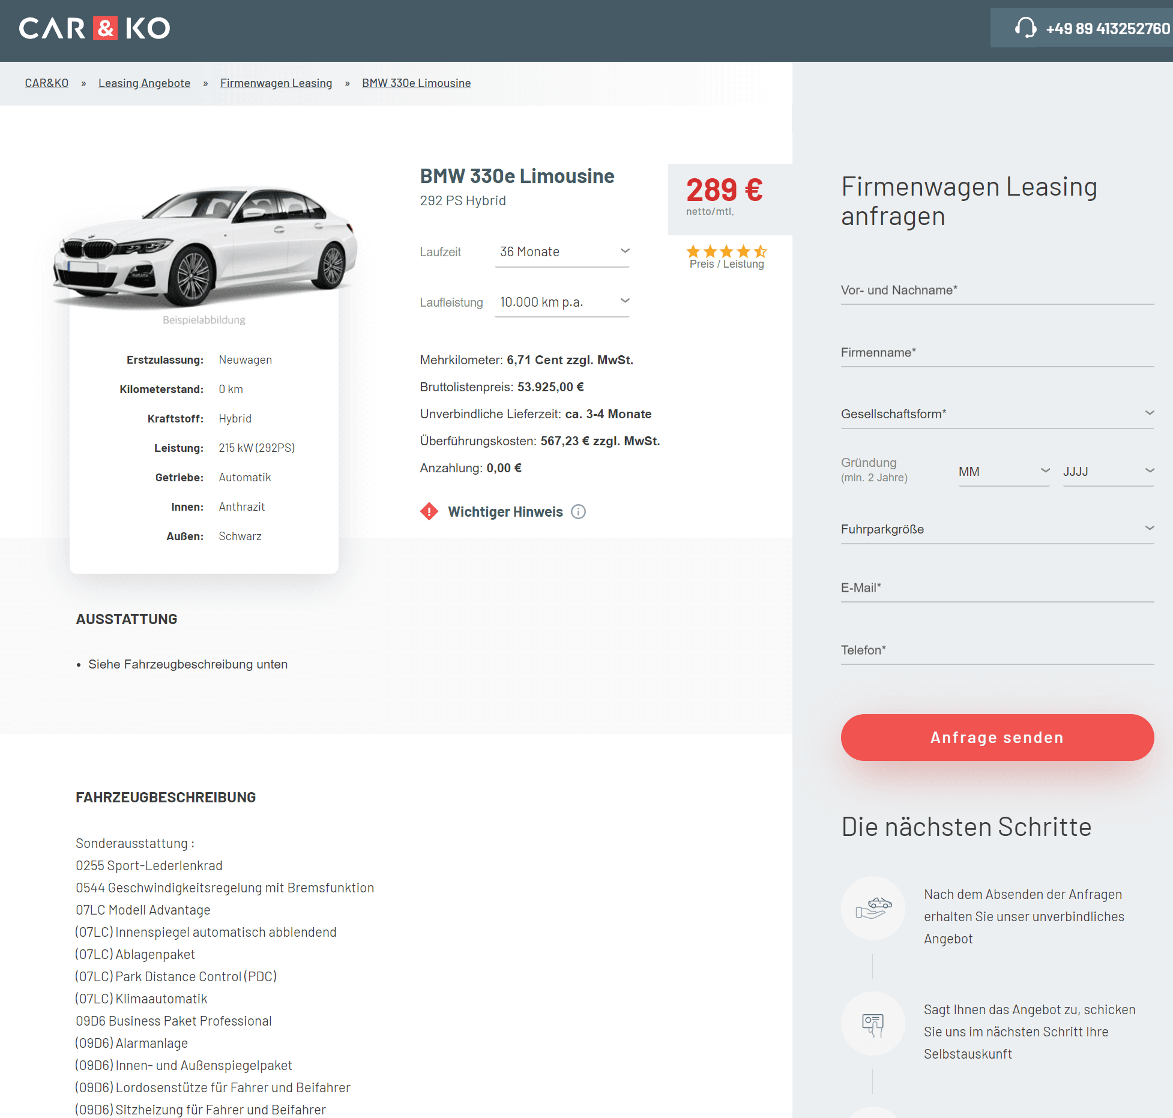Click the FAHRZEUGBESCHREIBUNG heading

166,798
